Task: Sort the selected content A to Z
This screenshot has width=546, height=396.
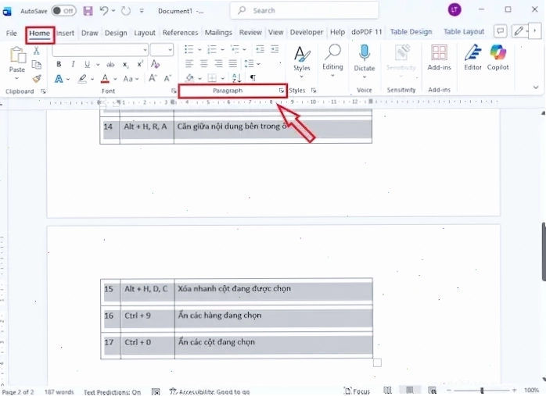Action: (236, 78)
